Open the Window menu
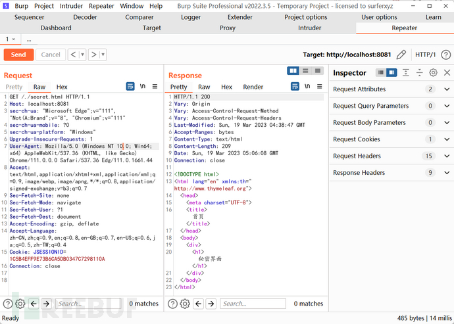Viewport: 454px width, 324px height. coord(132,6)
